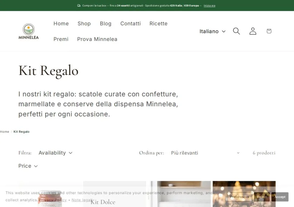
Task: Click the Ordina per: label
Action: pos(152,153)
